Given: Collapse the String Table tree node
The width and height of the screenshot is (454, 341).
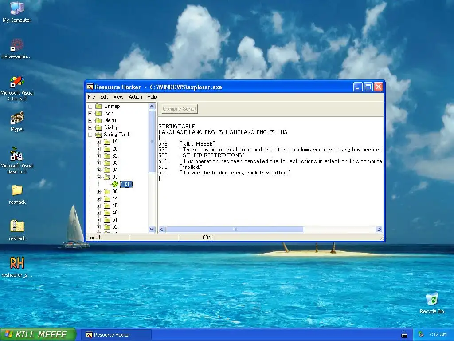Looking at the screenshot, I should click(x=90, y=135).
